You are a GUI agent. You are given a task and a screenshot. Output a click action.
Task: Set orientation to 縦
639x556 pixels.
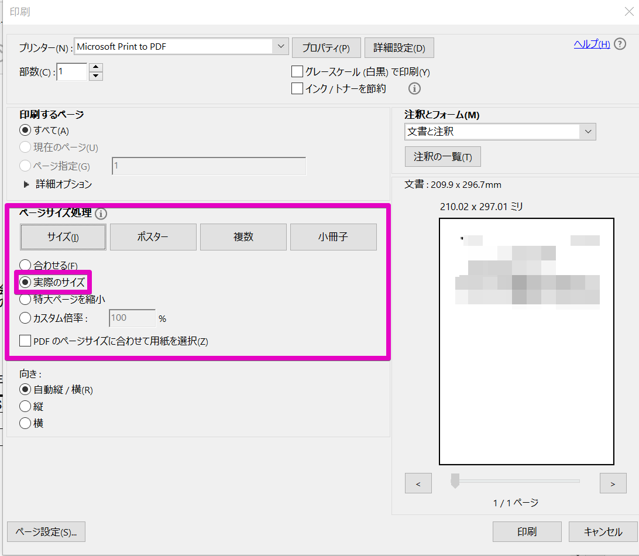[25, 406]
